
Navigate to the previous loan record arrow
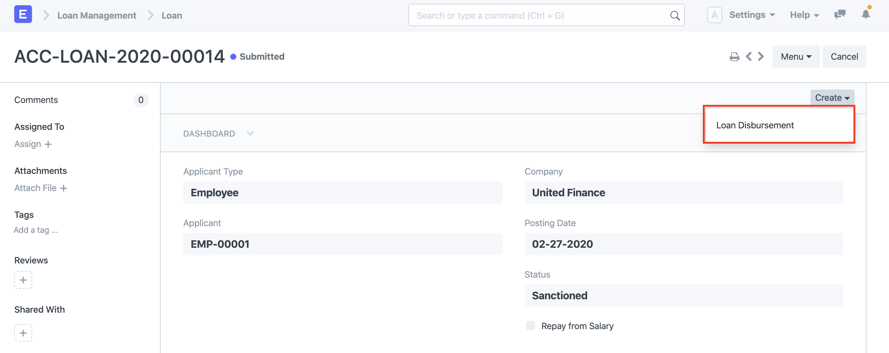tap(749, 56)
